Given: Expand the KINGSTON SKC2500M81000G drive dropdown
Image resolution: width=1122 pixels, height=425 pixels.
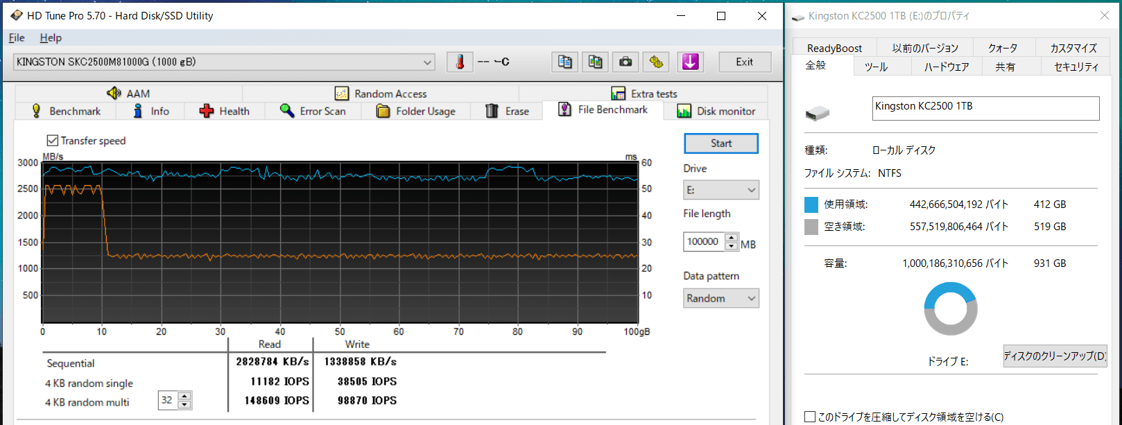Looking at the screenshot, I should 427,62.
